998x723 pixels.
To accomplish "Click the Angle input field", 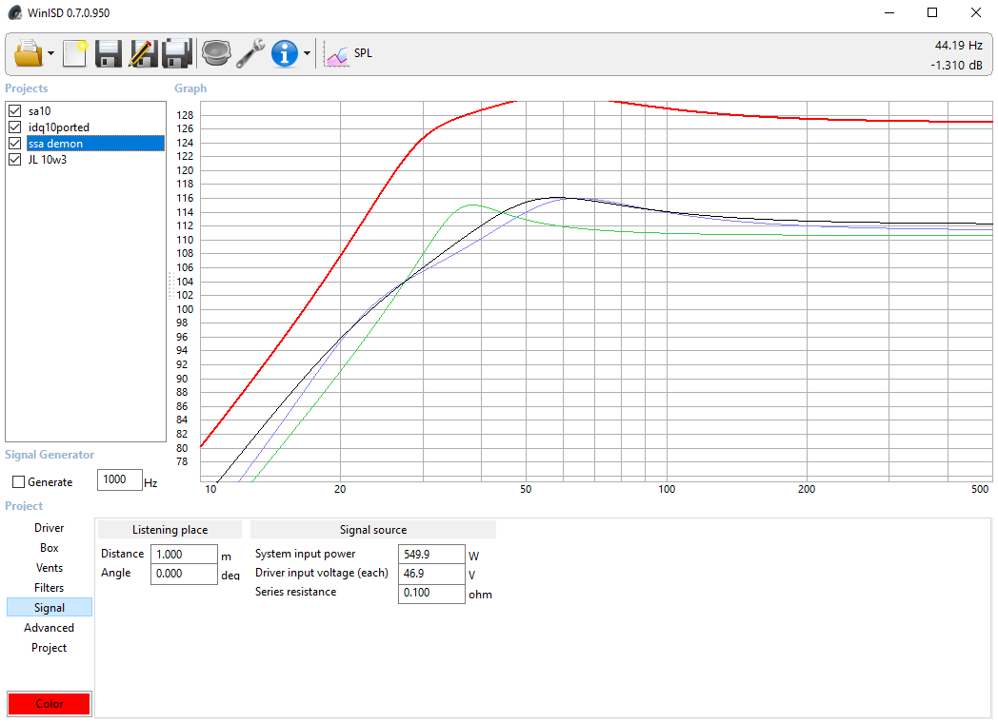I will click(x=184, y=574).
